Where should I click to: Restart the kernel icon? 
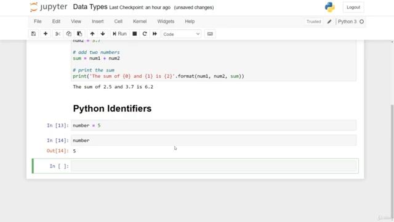(145, 34)
